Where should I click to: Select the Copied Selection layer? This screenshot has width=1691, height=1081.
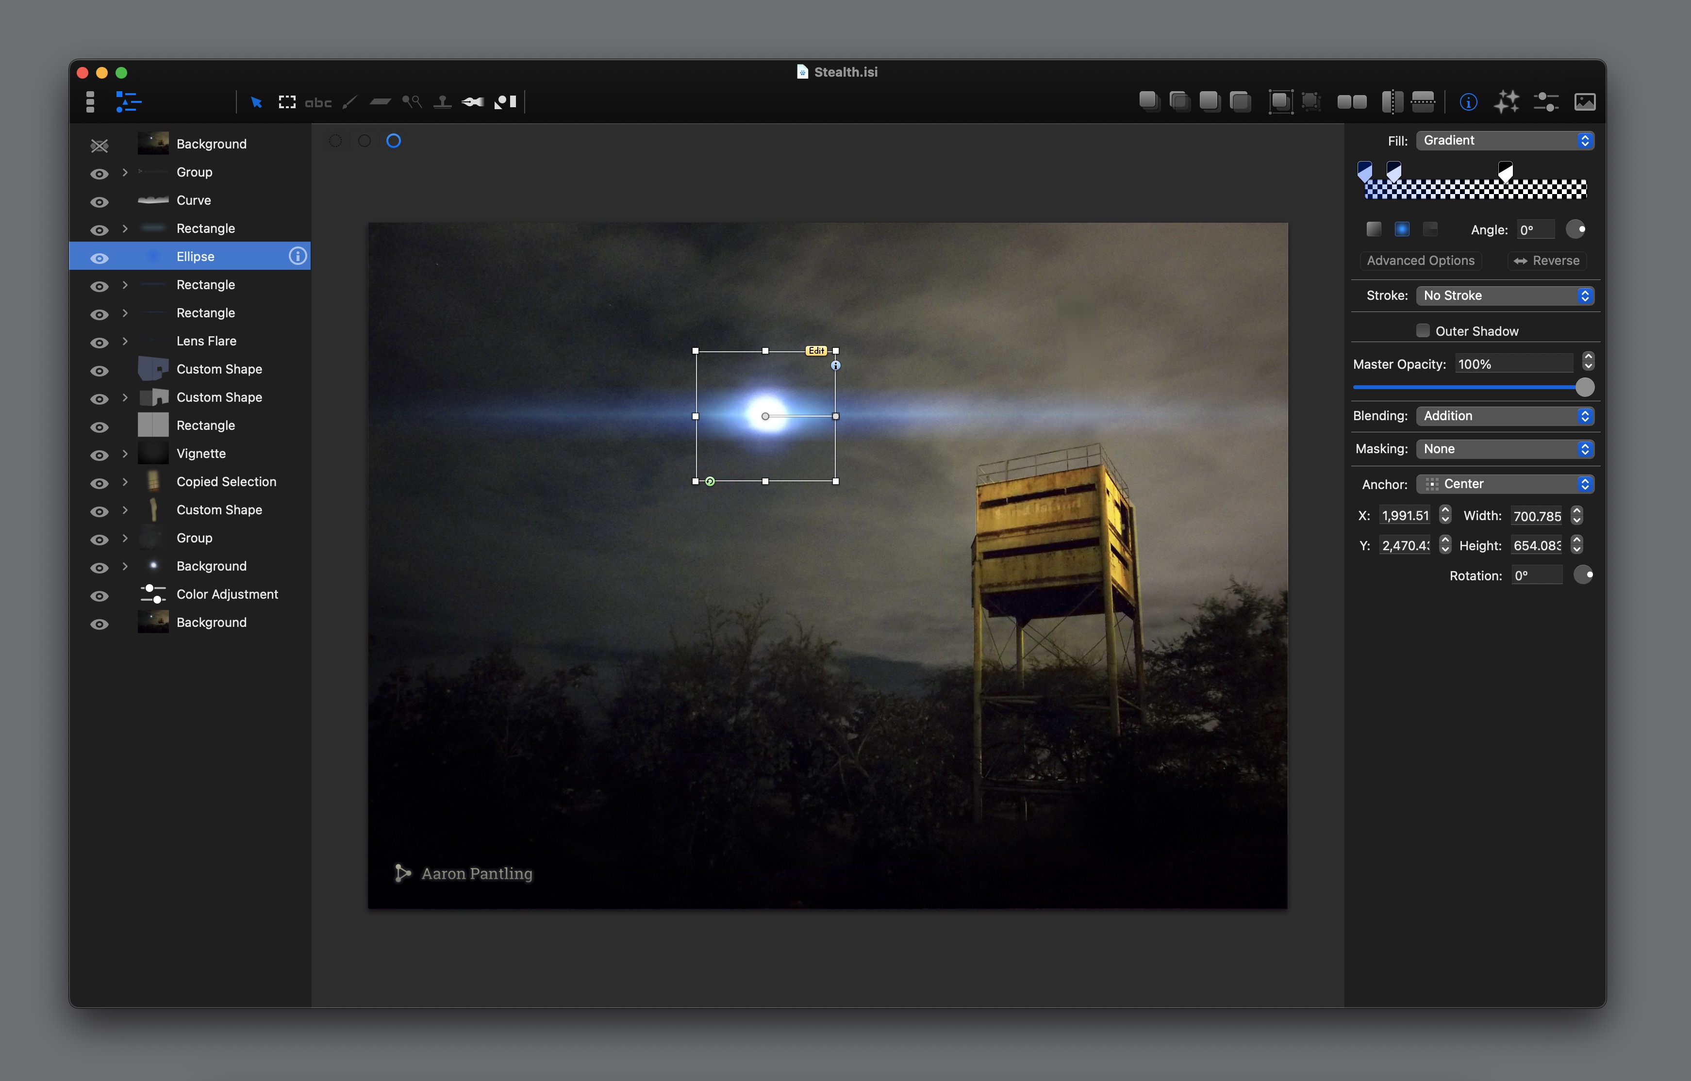[x=226, y=481]
